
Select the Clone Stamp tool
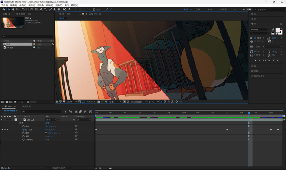[54, 9]
